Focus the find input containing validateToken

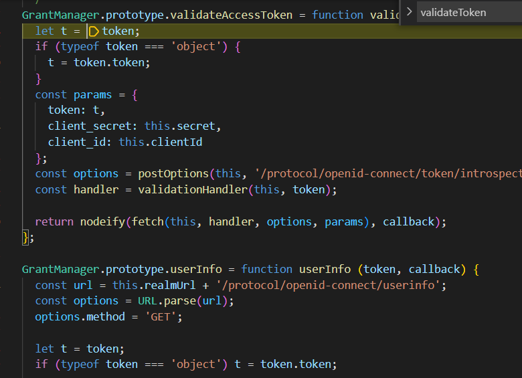469,13
